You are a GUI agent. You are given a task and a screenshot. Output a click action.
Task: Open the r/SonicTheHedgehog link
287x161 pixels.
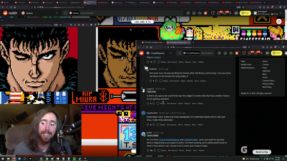coord(169,140)
